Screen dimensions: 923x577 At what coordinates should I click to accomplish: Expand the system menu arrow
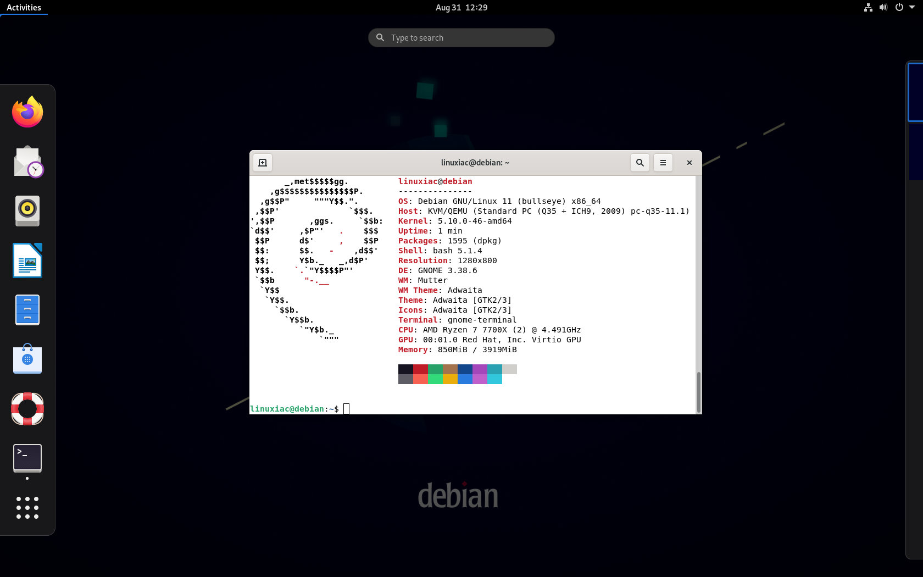click(x=912, y=8)
